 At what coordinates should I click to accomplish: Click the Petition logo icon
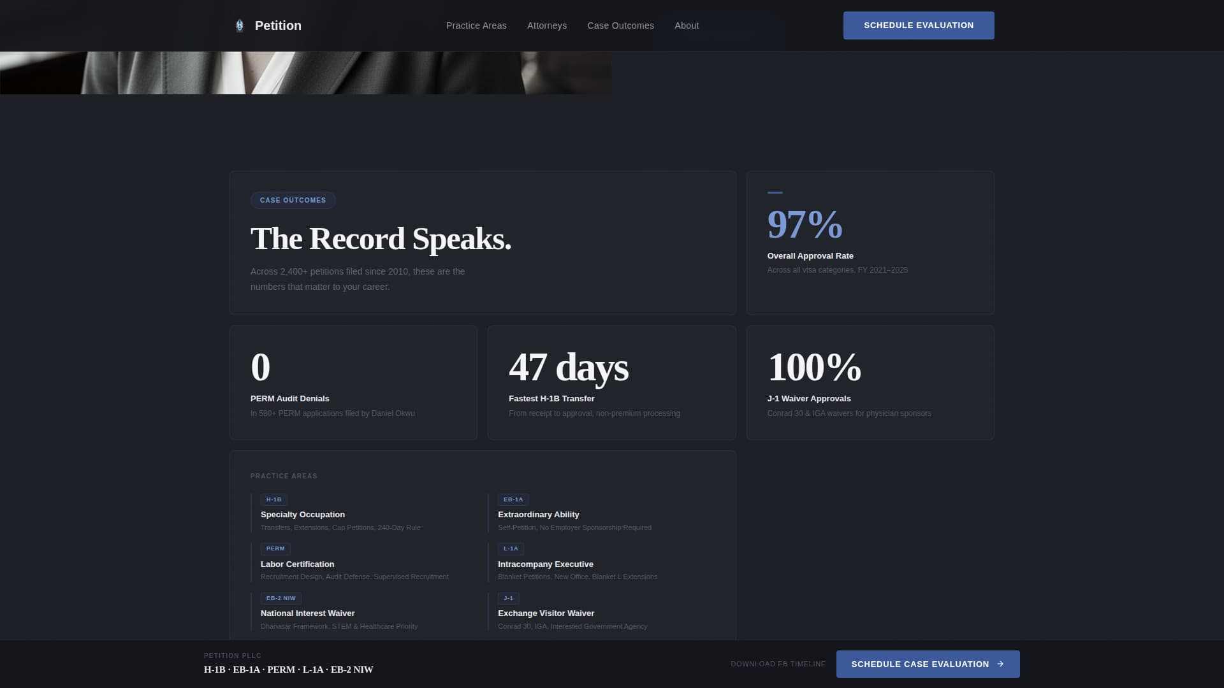(240, 25)
